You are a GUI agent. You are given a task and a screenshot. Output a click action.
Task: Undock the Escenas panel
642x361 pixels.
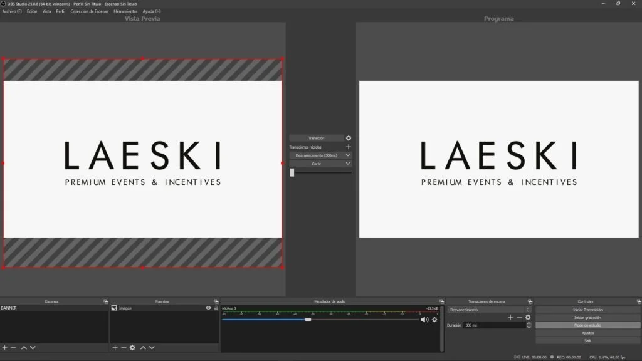[105, 301]
